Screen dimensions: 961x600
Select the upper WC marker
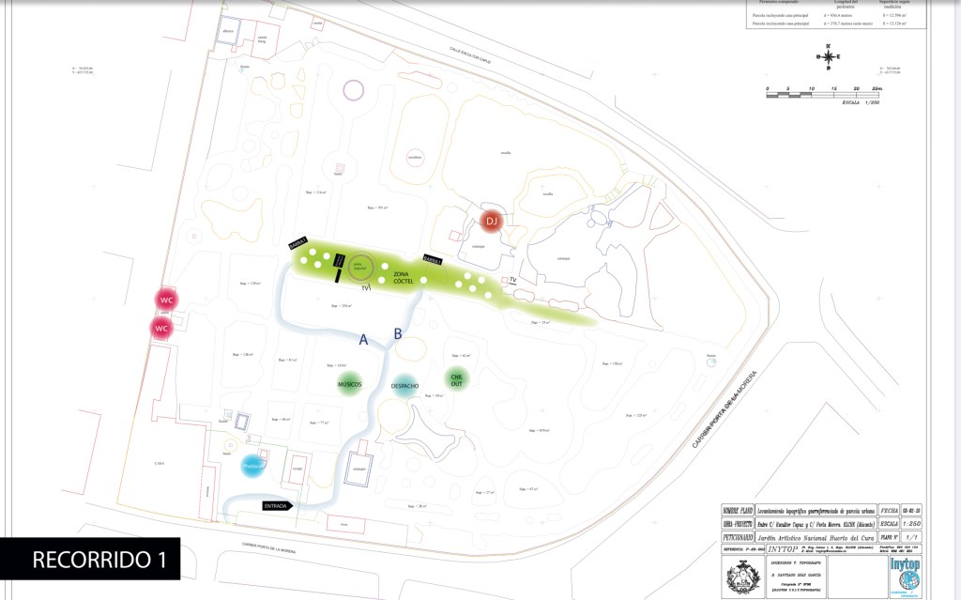point(166,300)
